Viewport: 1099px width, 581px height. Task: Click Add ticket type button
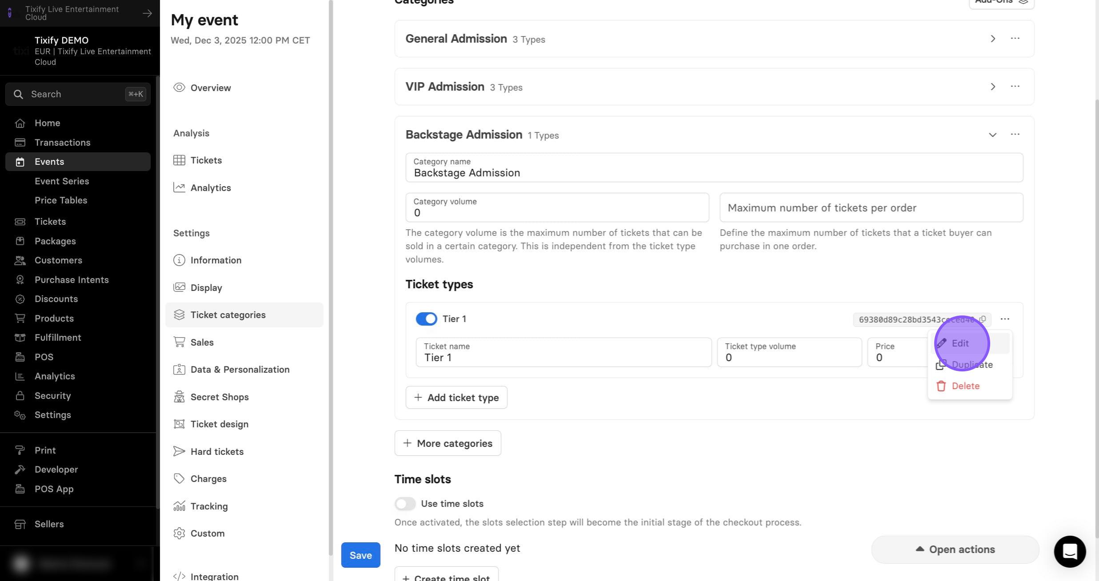click(x=456, y=398)
